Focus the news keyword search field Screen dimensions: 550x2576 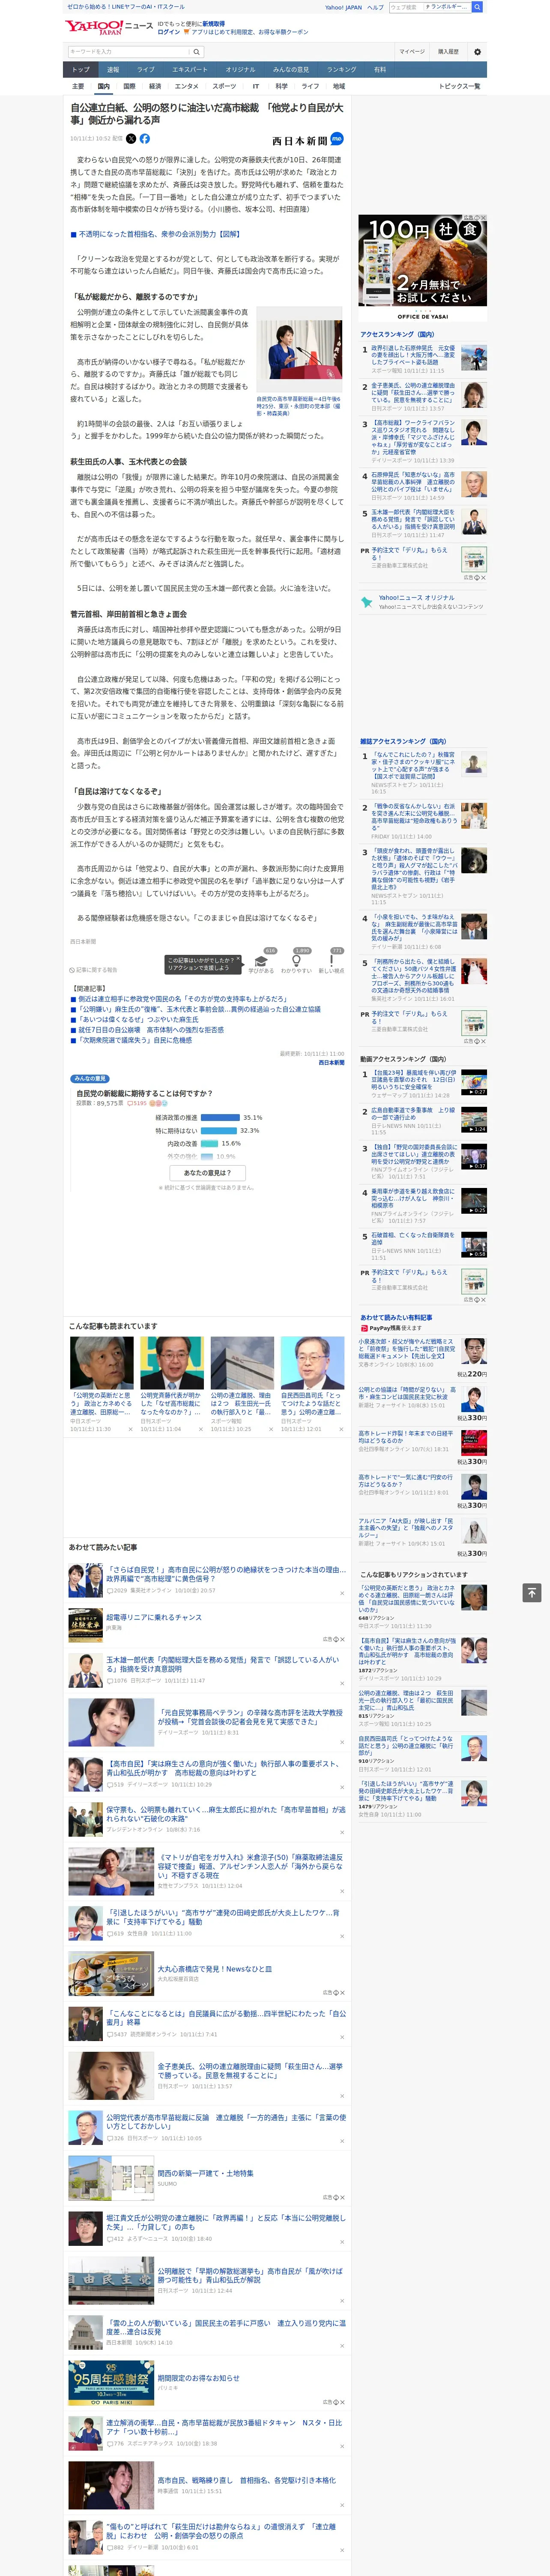point(129,52)
